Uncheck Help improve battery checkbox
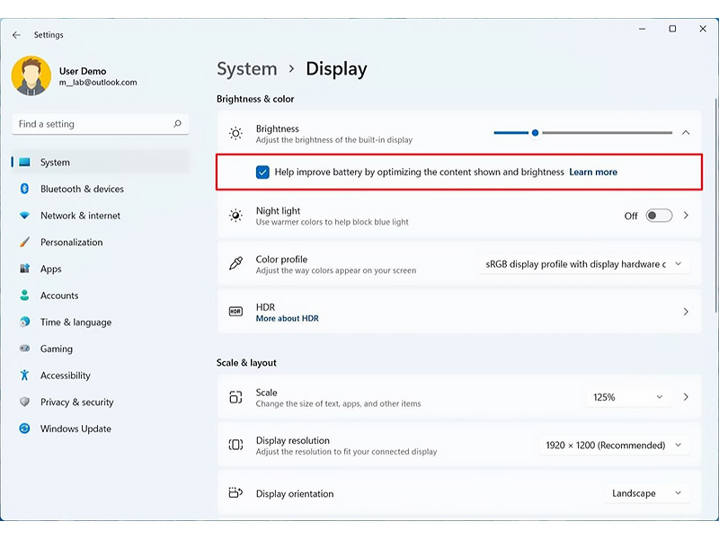 click(x=262, y=172)
